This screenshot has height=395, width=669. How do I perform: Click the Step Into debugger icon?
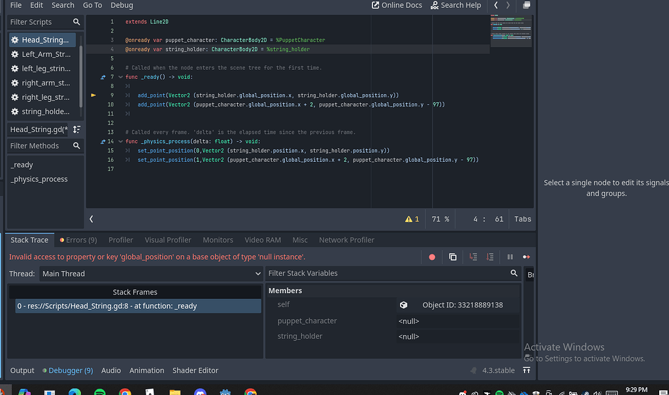point(474,257)
